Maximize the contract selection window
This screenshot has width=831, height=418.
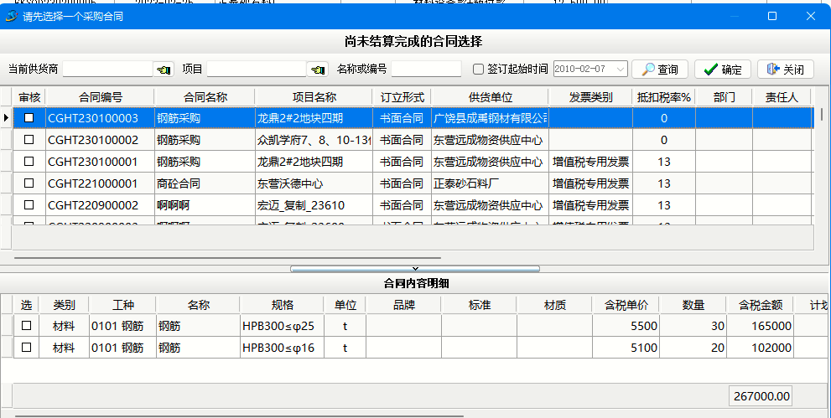click(x=772, y=17)
